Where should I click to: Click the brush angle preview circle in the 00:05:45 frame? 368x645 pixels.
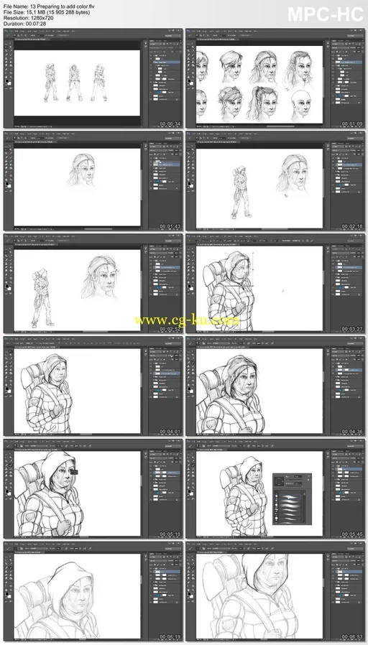[x=280, y=480]
